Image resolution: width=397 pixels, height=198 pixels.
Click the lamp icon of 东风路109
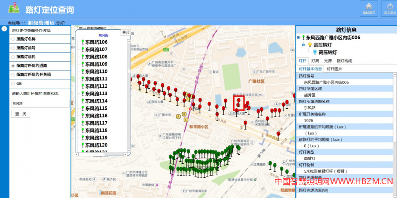click(82, 64)
